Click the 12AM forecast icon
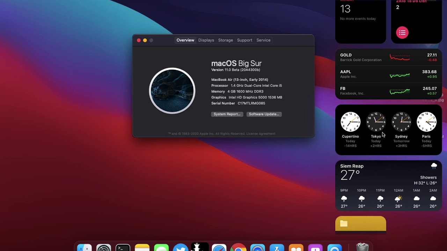This screenshot has width=447, height=251. tap(398, 198)
